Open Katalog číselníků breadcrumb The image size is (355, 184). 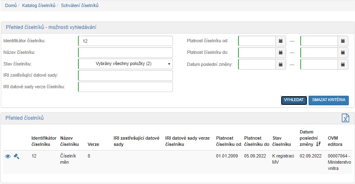38,6
